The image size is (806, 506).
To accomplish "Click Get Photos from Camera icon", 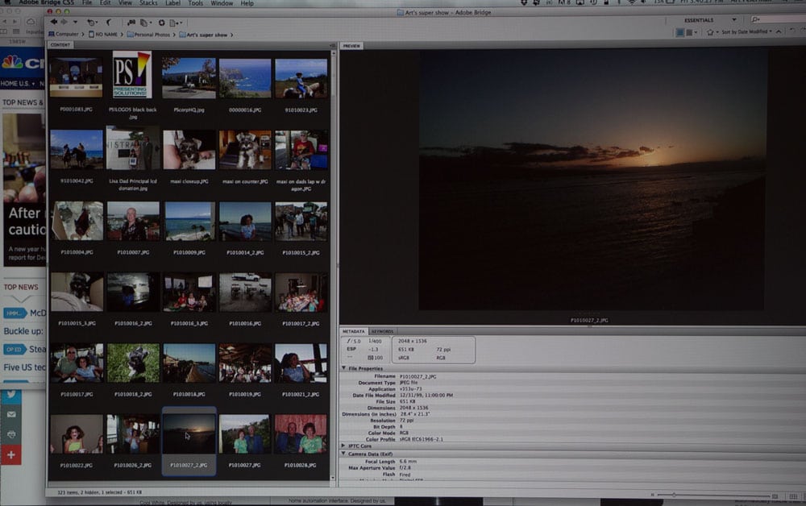I will [131, 23].
